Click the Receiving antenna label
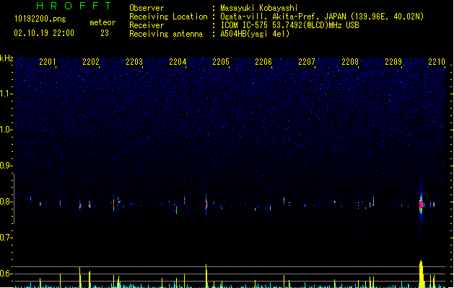Screen dimensions: 454x288 click(166, 34)
